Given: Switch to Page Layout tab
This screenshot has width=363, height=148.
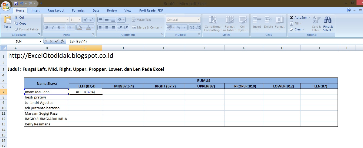Looking at the screenshot, I should click(56, 10).
